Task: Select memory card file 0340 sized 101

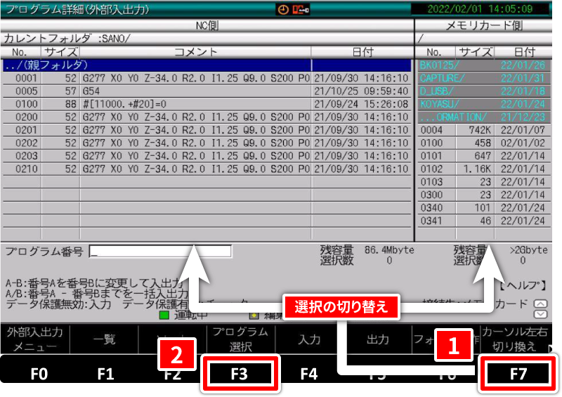Action: pos(484,208)
